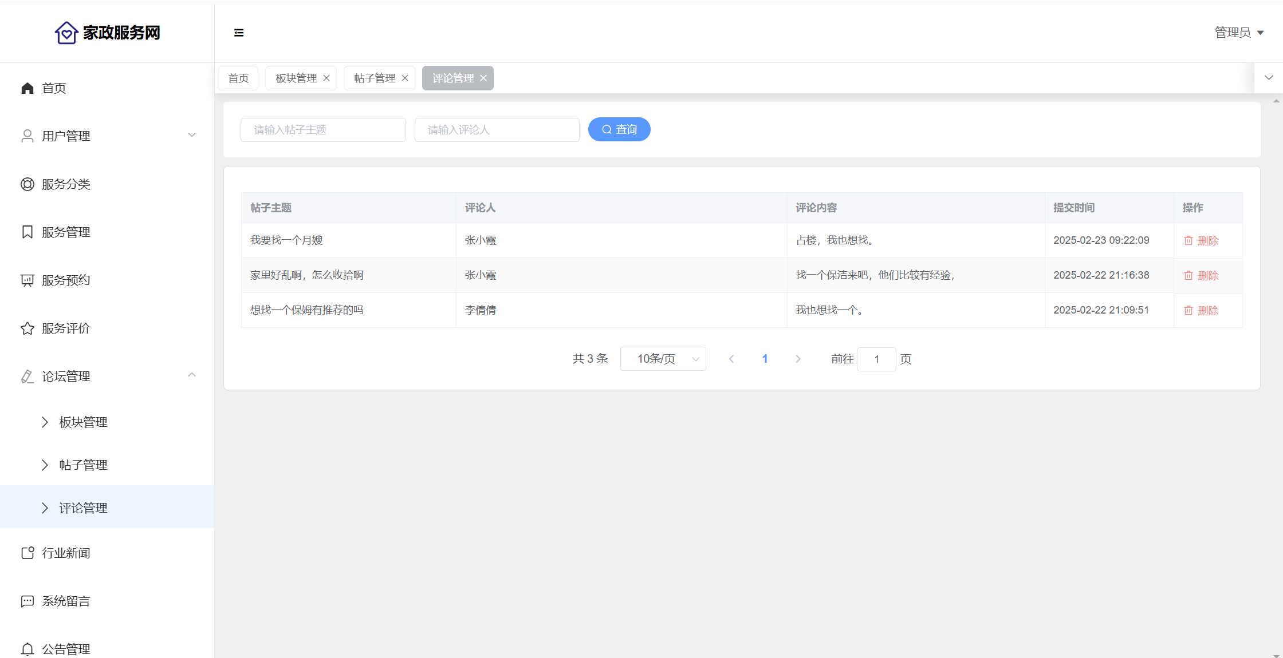Screen dimensions: 1283x658
Task: Switch to the 首页 tab
Action: [238, 78]
